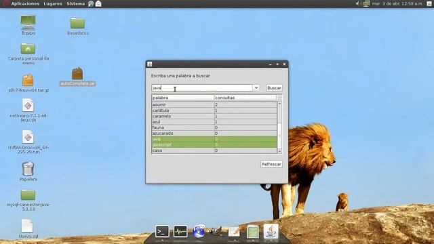Click the volume icon in top panel
434x244 pixels.
tap(357, 3)
